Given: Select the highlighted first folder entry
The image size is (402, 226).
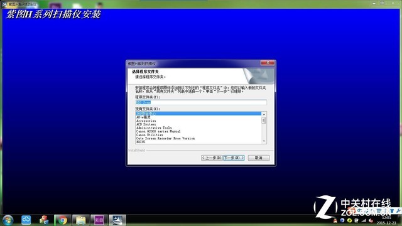Looking at the screenshot, I should pyautogui.click(x=198, y=114).
